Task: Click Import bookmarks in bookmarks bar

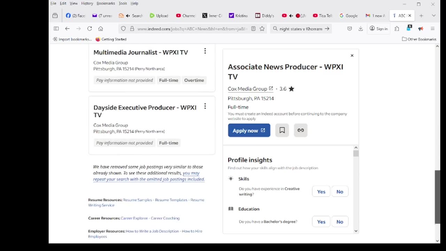Action: 72,39
